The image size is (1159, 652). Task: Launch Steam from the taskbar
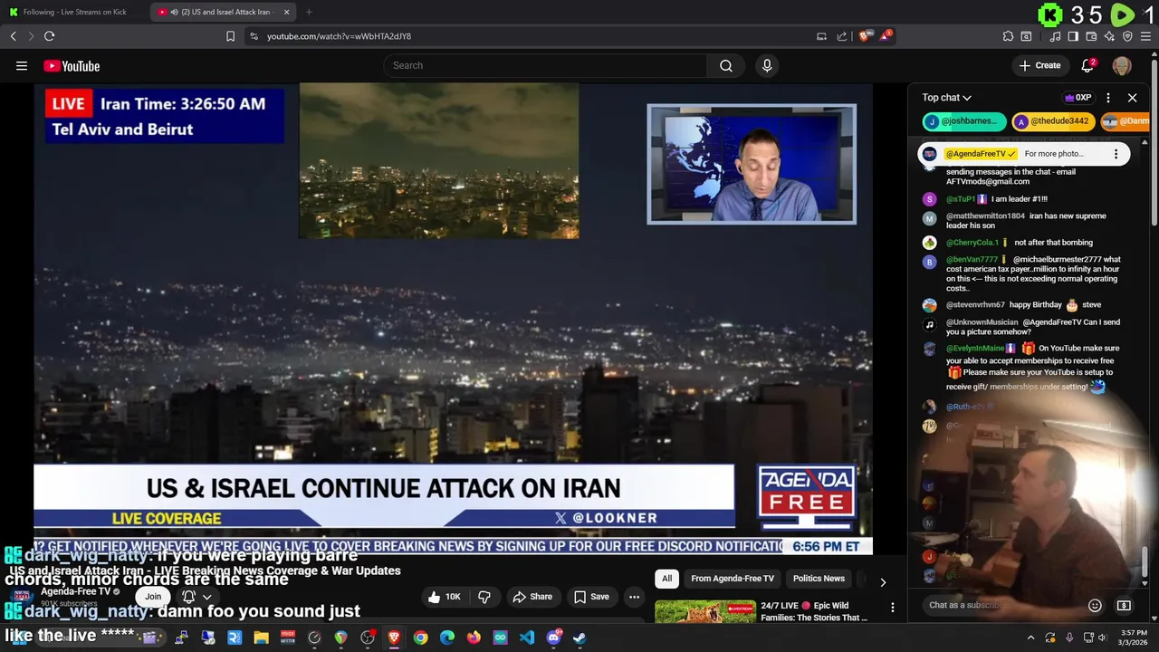pyautogui.click(x=579, y=638)
